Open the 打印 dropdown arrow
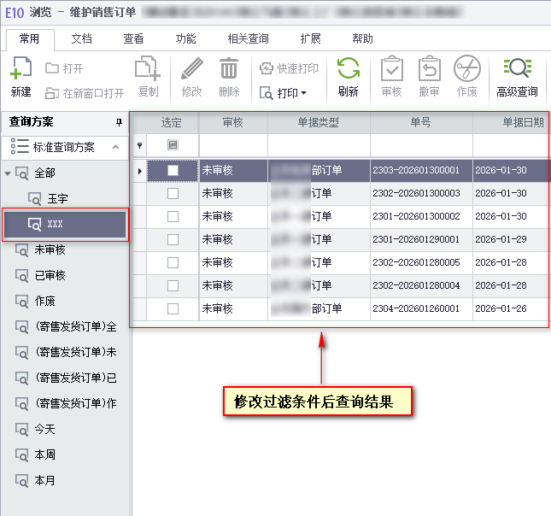 coord(303,93)
